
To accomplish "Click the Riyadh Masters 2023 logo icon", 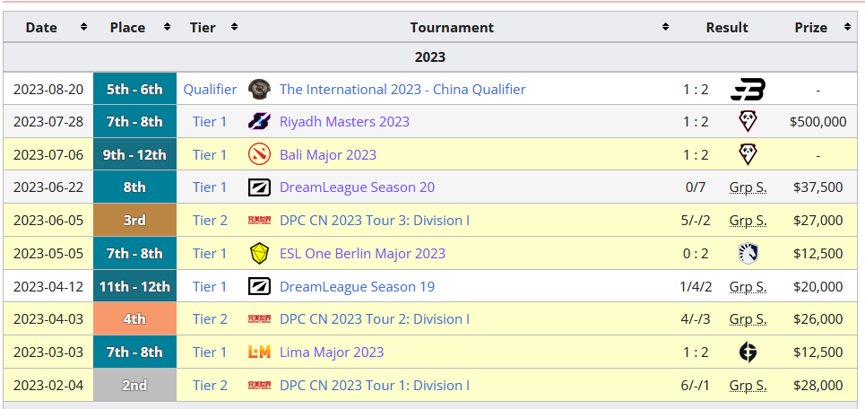I will coord(259,122).
